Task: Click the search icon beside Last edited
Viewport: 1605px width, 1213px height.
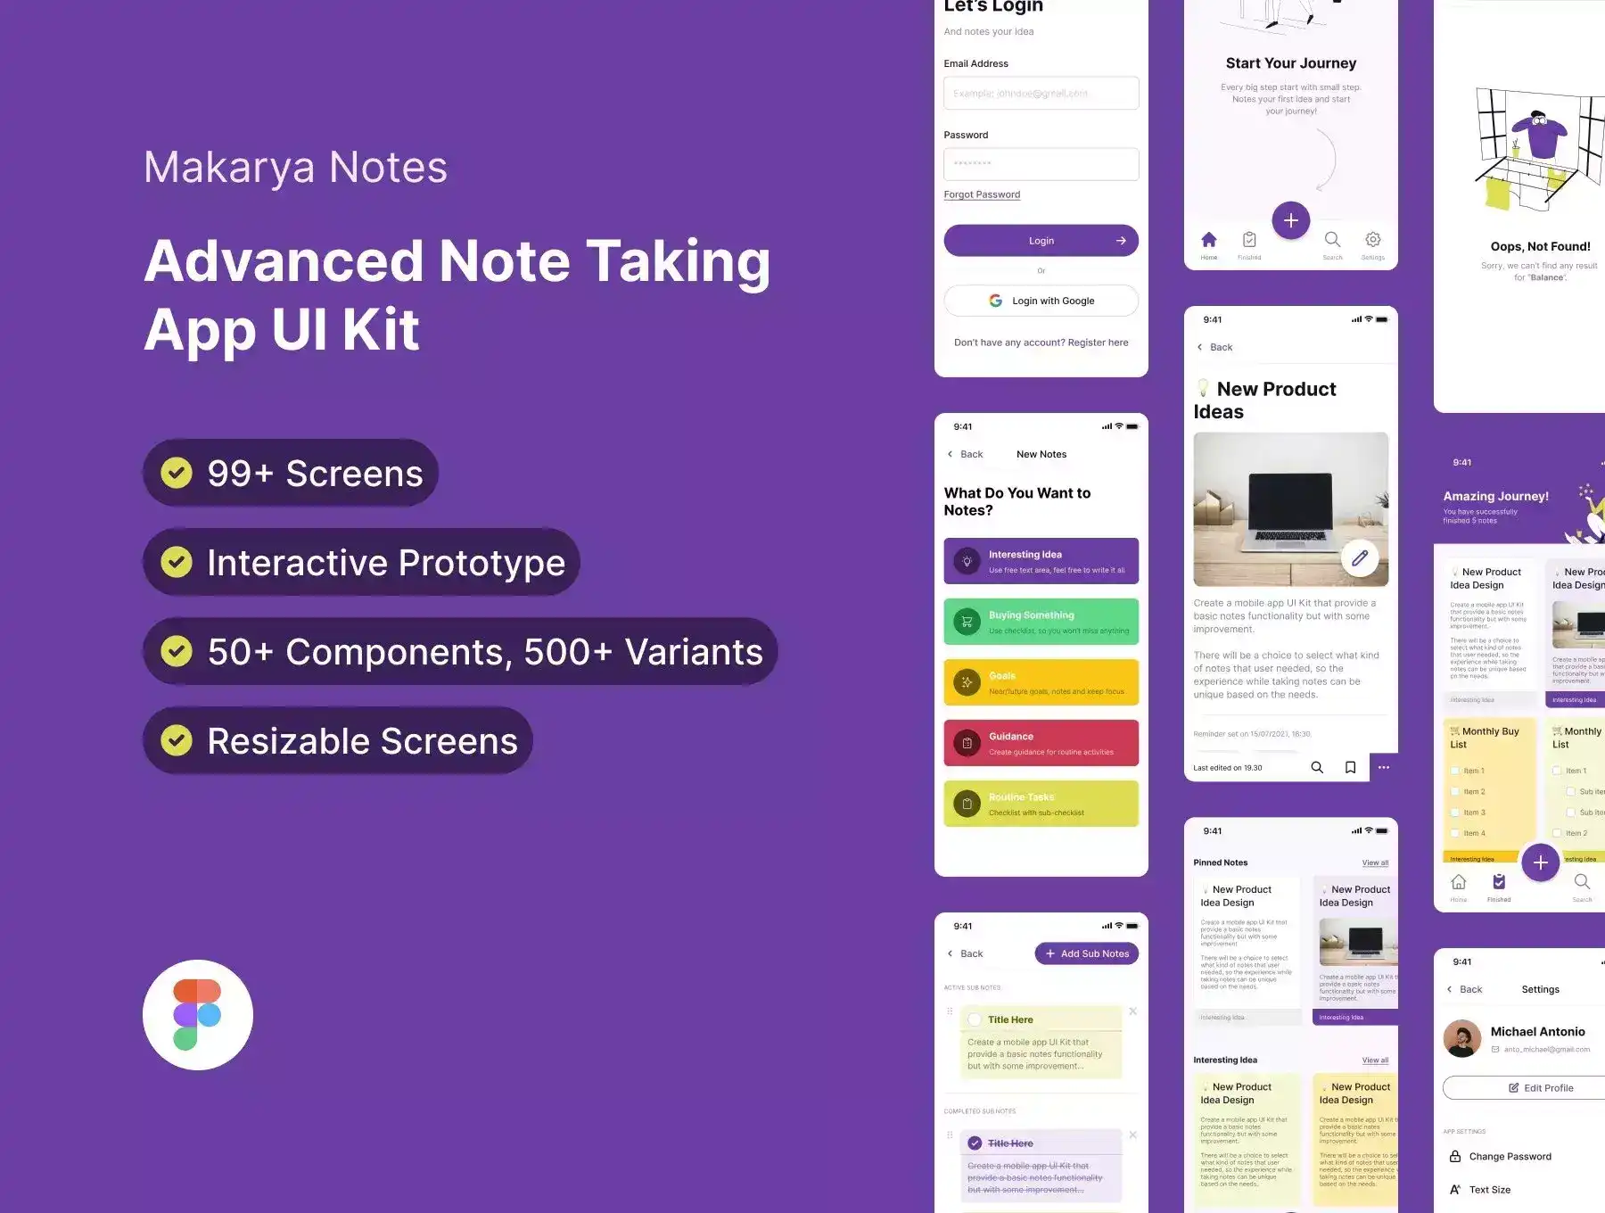Action: pos(1316,767)
